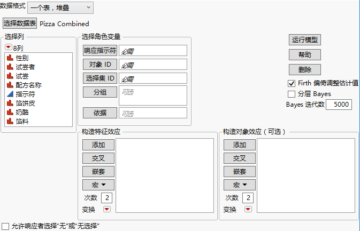Viewport: 360px width, 231px height.
Task: Open 变换 red triangle in 构造对象效应
Action: pyautogui.click(x=248, y=209)
